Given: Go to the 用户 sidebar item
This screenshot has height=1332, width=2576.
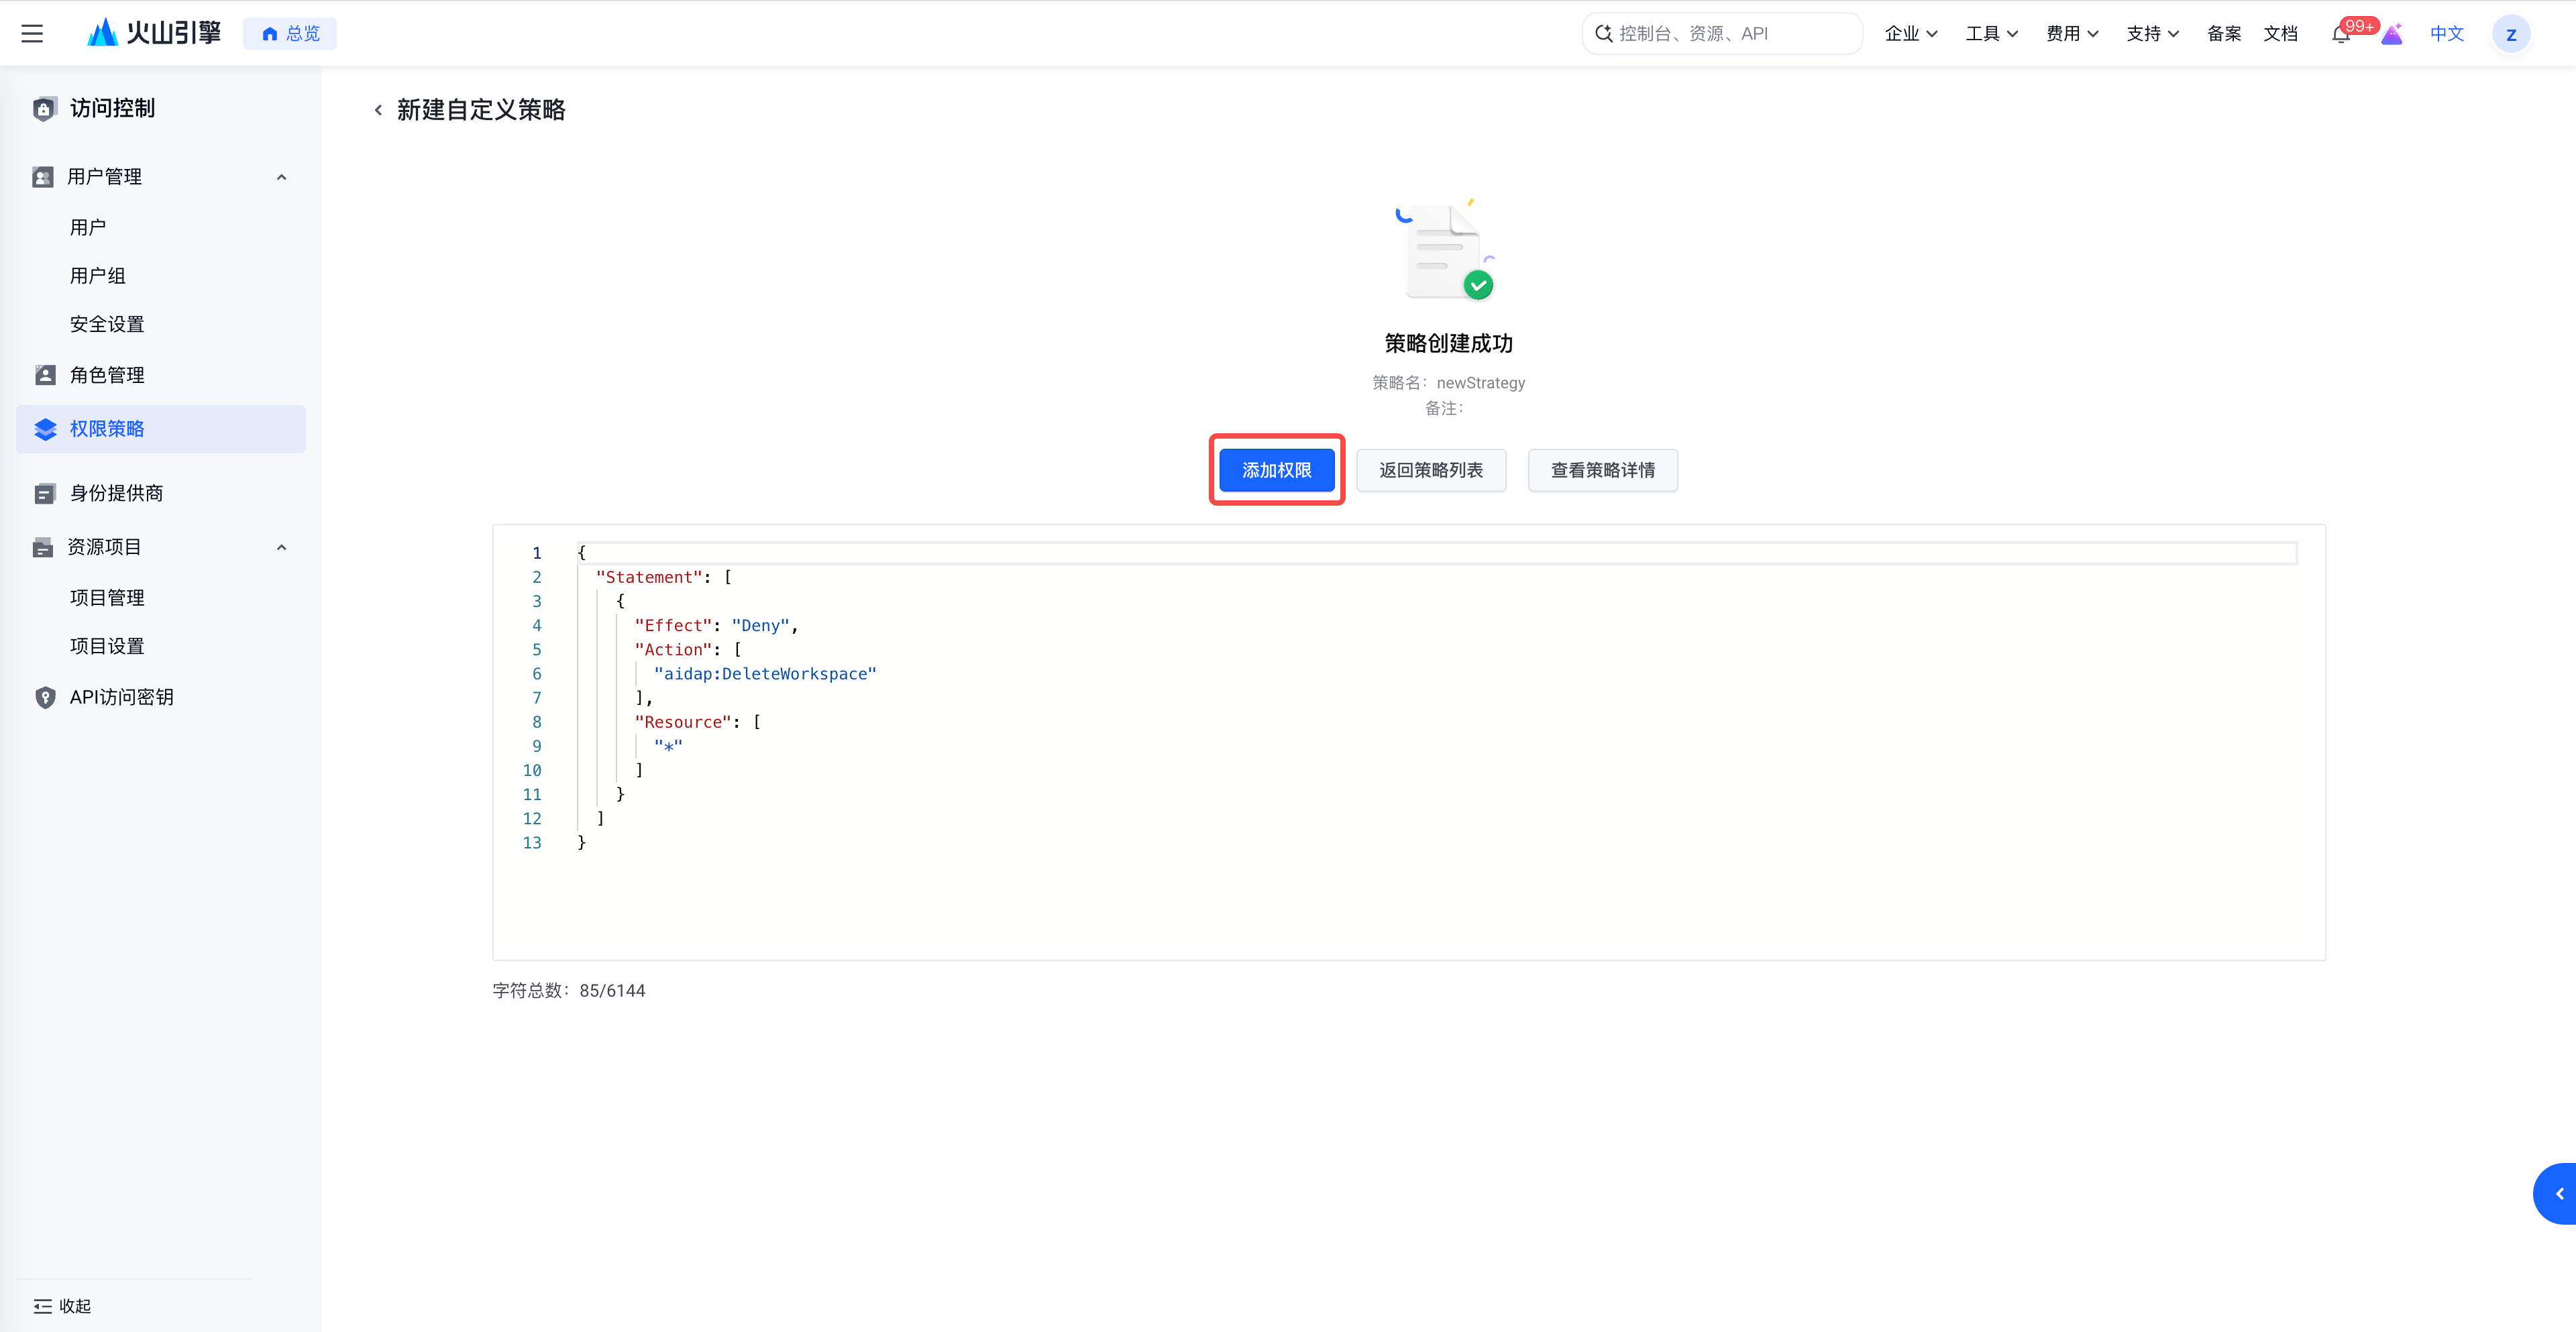Looking at the screenshot, I should pyautogui.click(x=88, y=227).
